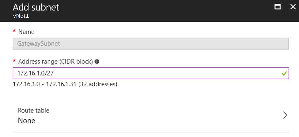
Task: Click the vNet1 subtitle text
Action: (x=21, y=16)
